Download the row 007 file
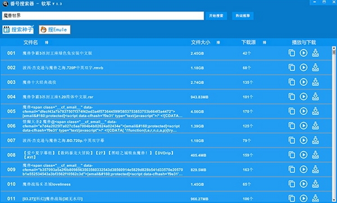This screenshot has width=337, height=203. click(315, 140)
